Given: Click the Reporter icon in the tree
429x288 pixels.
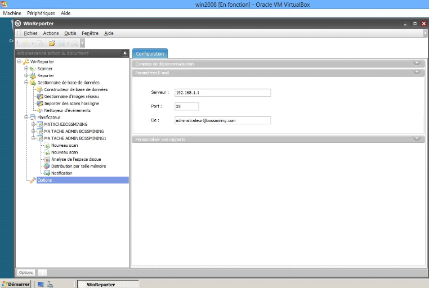Looking at the screenshot, I should (33, 75).
